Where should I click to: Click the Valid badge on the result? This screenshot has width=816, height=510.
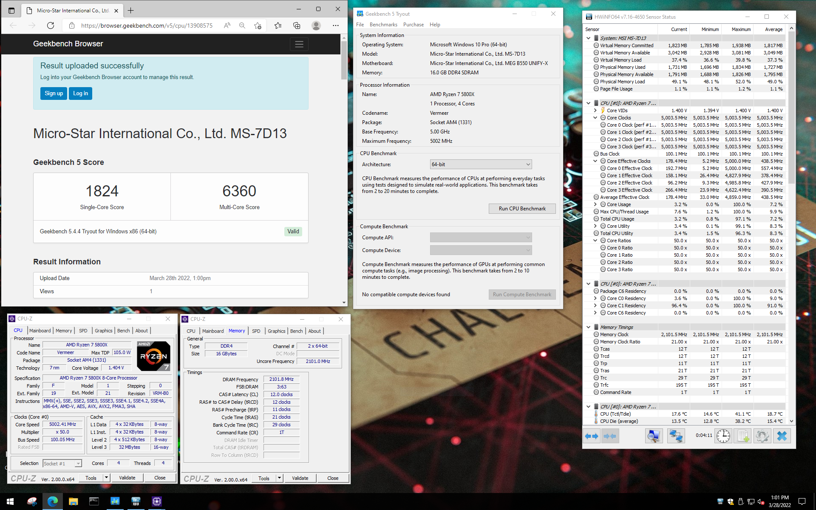[x=293, y=232]
